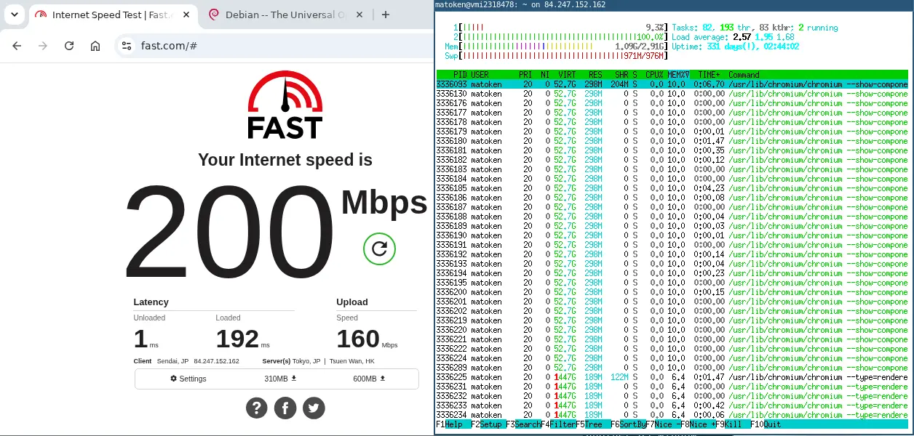Viewport: 914px width, 436px height.
Task: Open htop Setup with F2 button
Action: [x=488, y=424]
